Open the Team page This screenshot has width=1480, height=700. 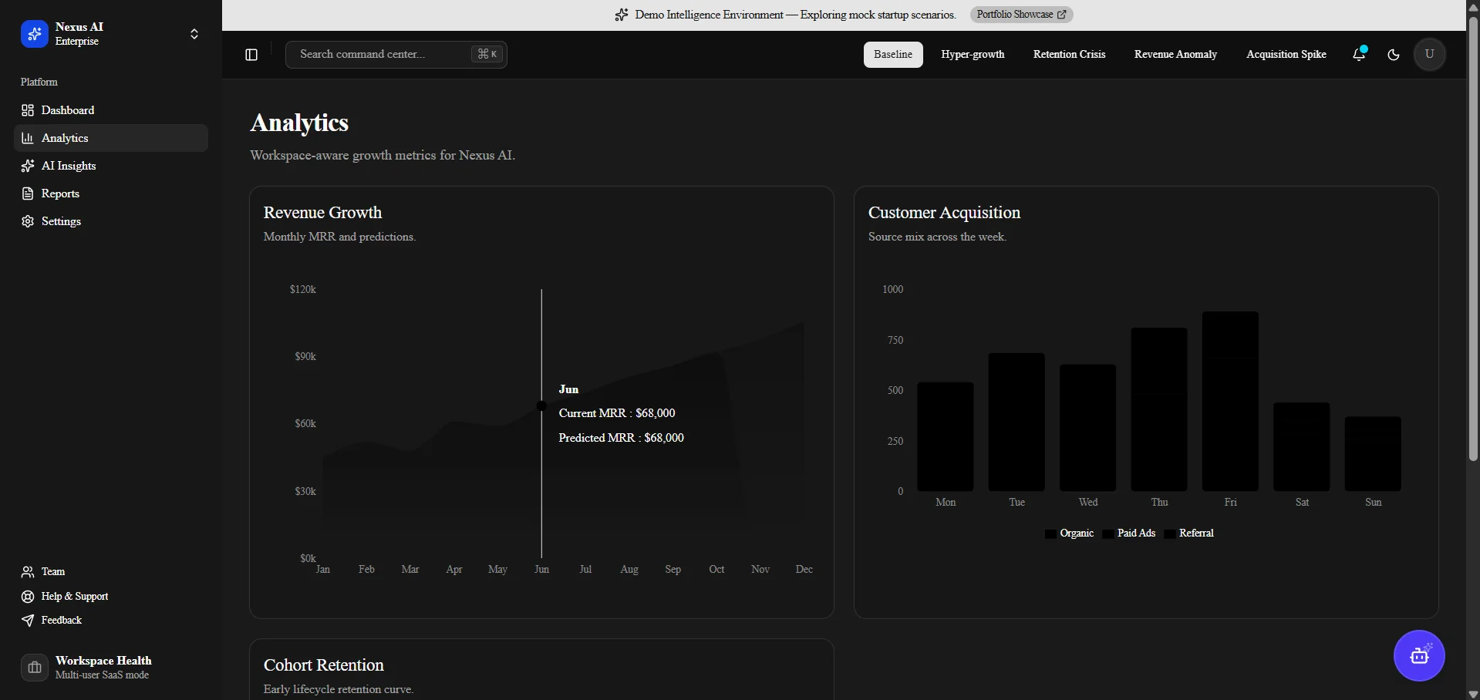coord(111,572)
